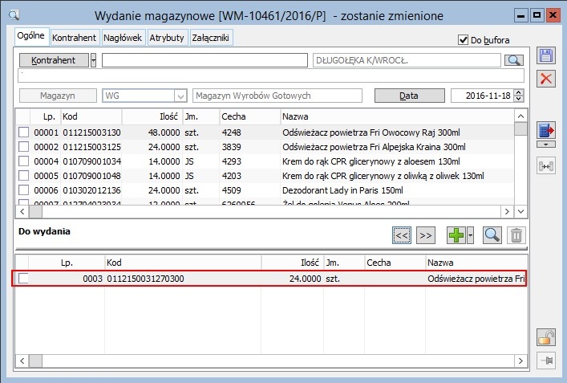567x383 pixels.
Task: Click Magazyn Wyrobów Gotowych field
Action: coord(277,96)
